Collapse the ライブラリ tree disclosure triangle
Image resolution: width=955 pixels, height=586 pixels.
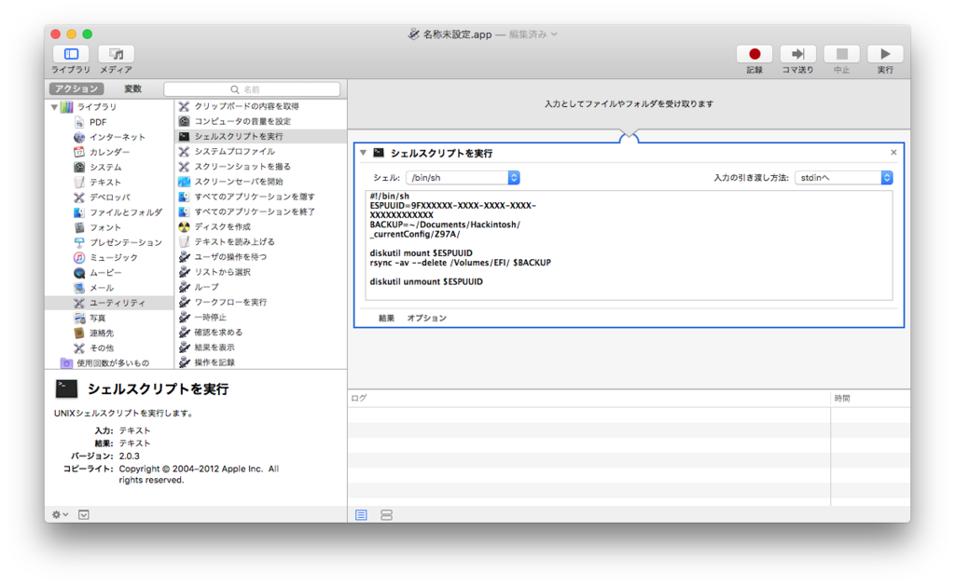pos(54,107)
